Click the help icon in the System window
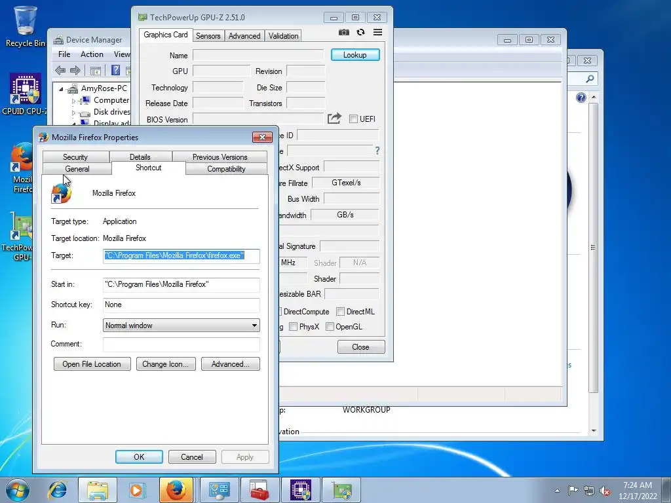The height and width of the screenshot is (503, 671). pyautogui.click(x=581, y=98)
